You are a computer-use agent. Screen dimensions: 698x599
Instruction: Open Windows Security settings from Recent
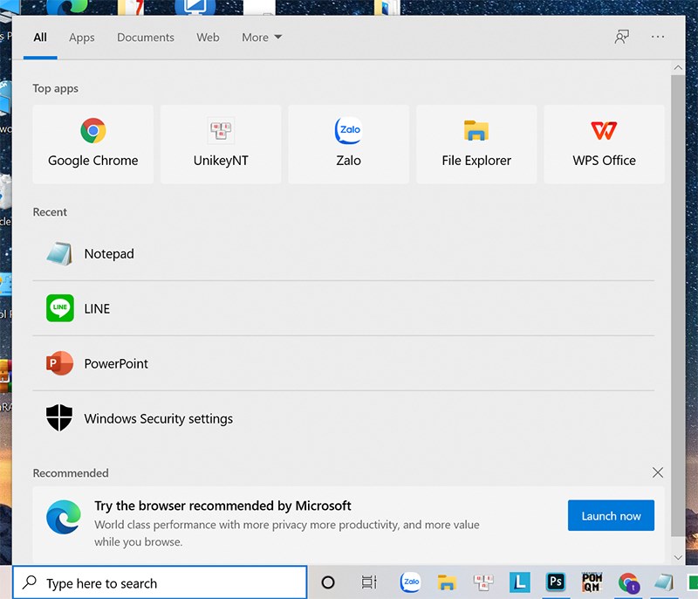click(x=158, y=419)
